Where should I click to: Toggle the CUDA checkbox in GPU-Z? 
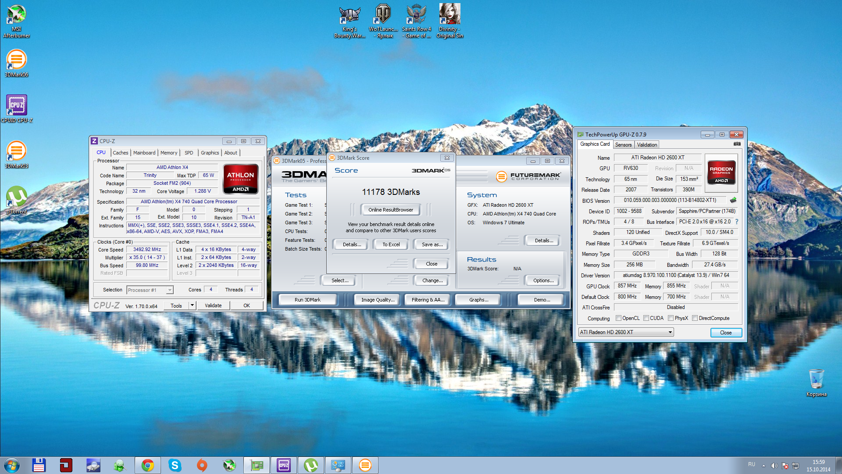[646, 318]
